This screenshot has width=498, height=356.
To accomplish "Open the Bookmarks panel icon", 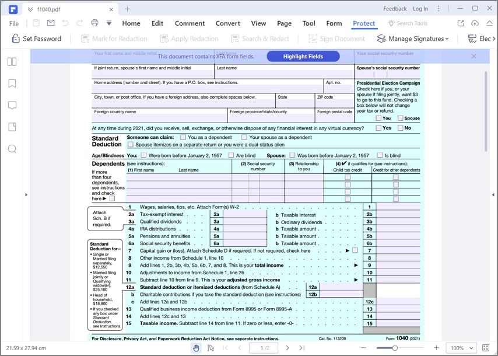I will pos(12,82).
